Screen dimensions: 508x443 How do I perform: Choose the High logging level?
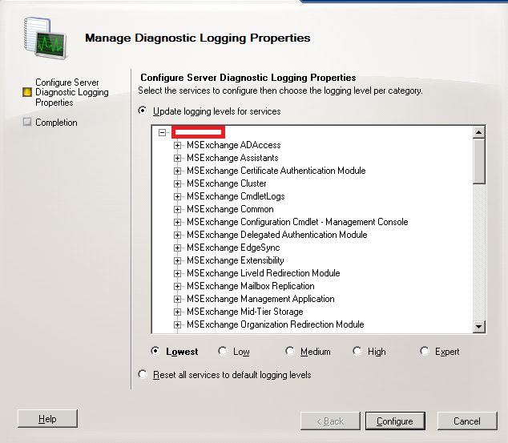(x=357, y=351)
